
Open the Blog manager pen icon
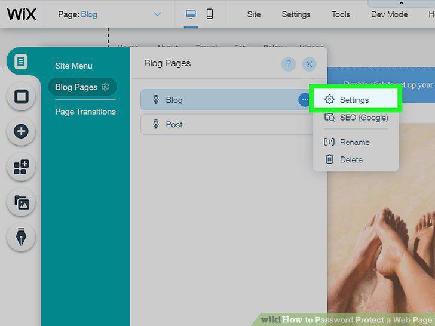[x=21, y=237]
